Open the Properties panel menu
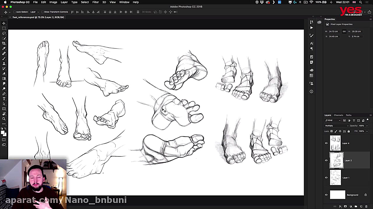The height and width of the screenshot is (209, 373). [x=370, y=19]
